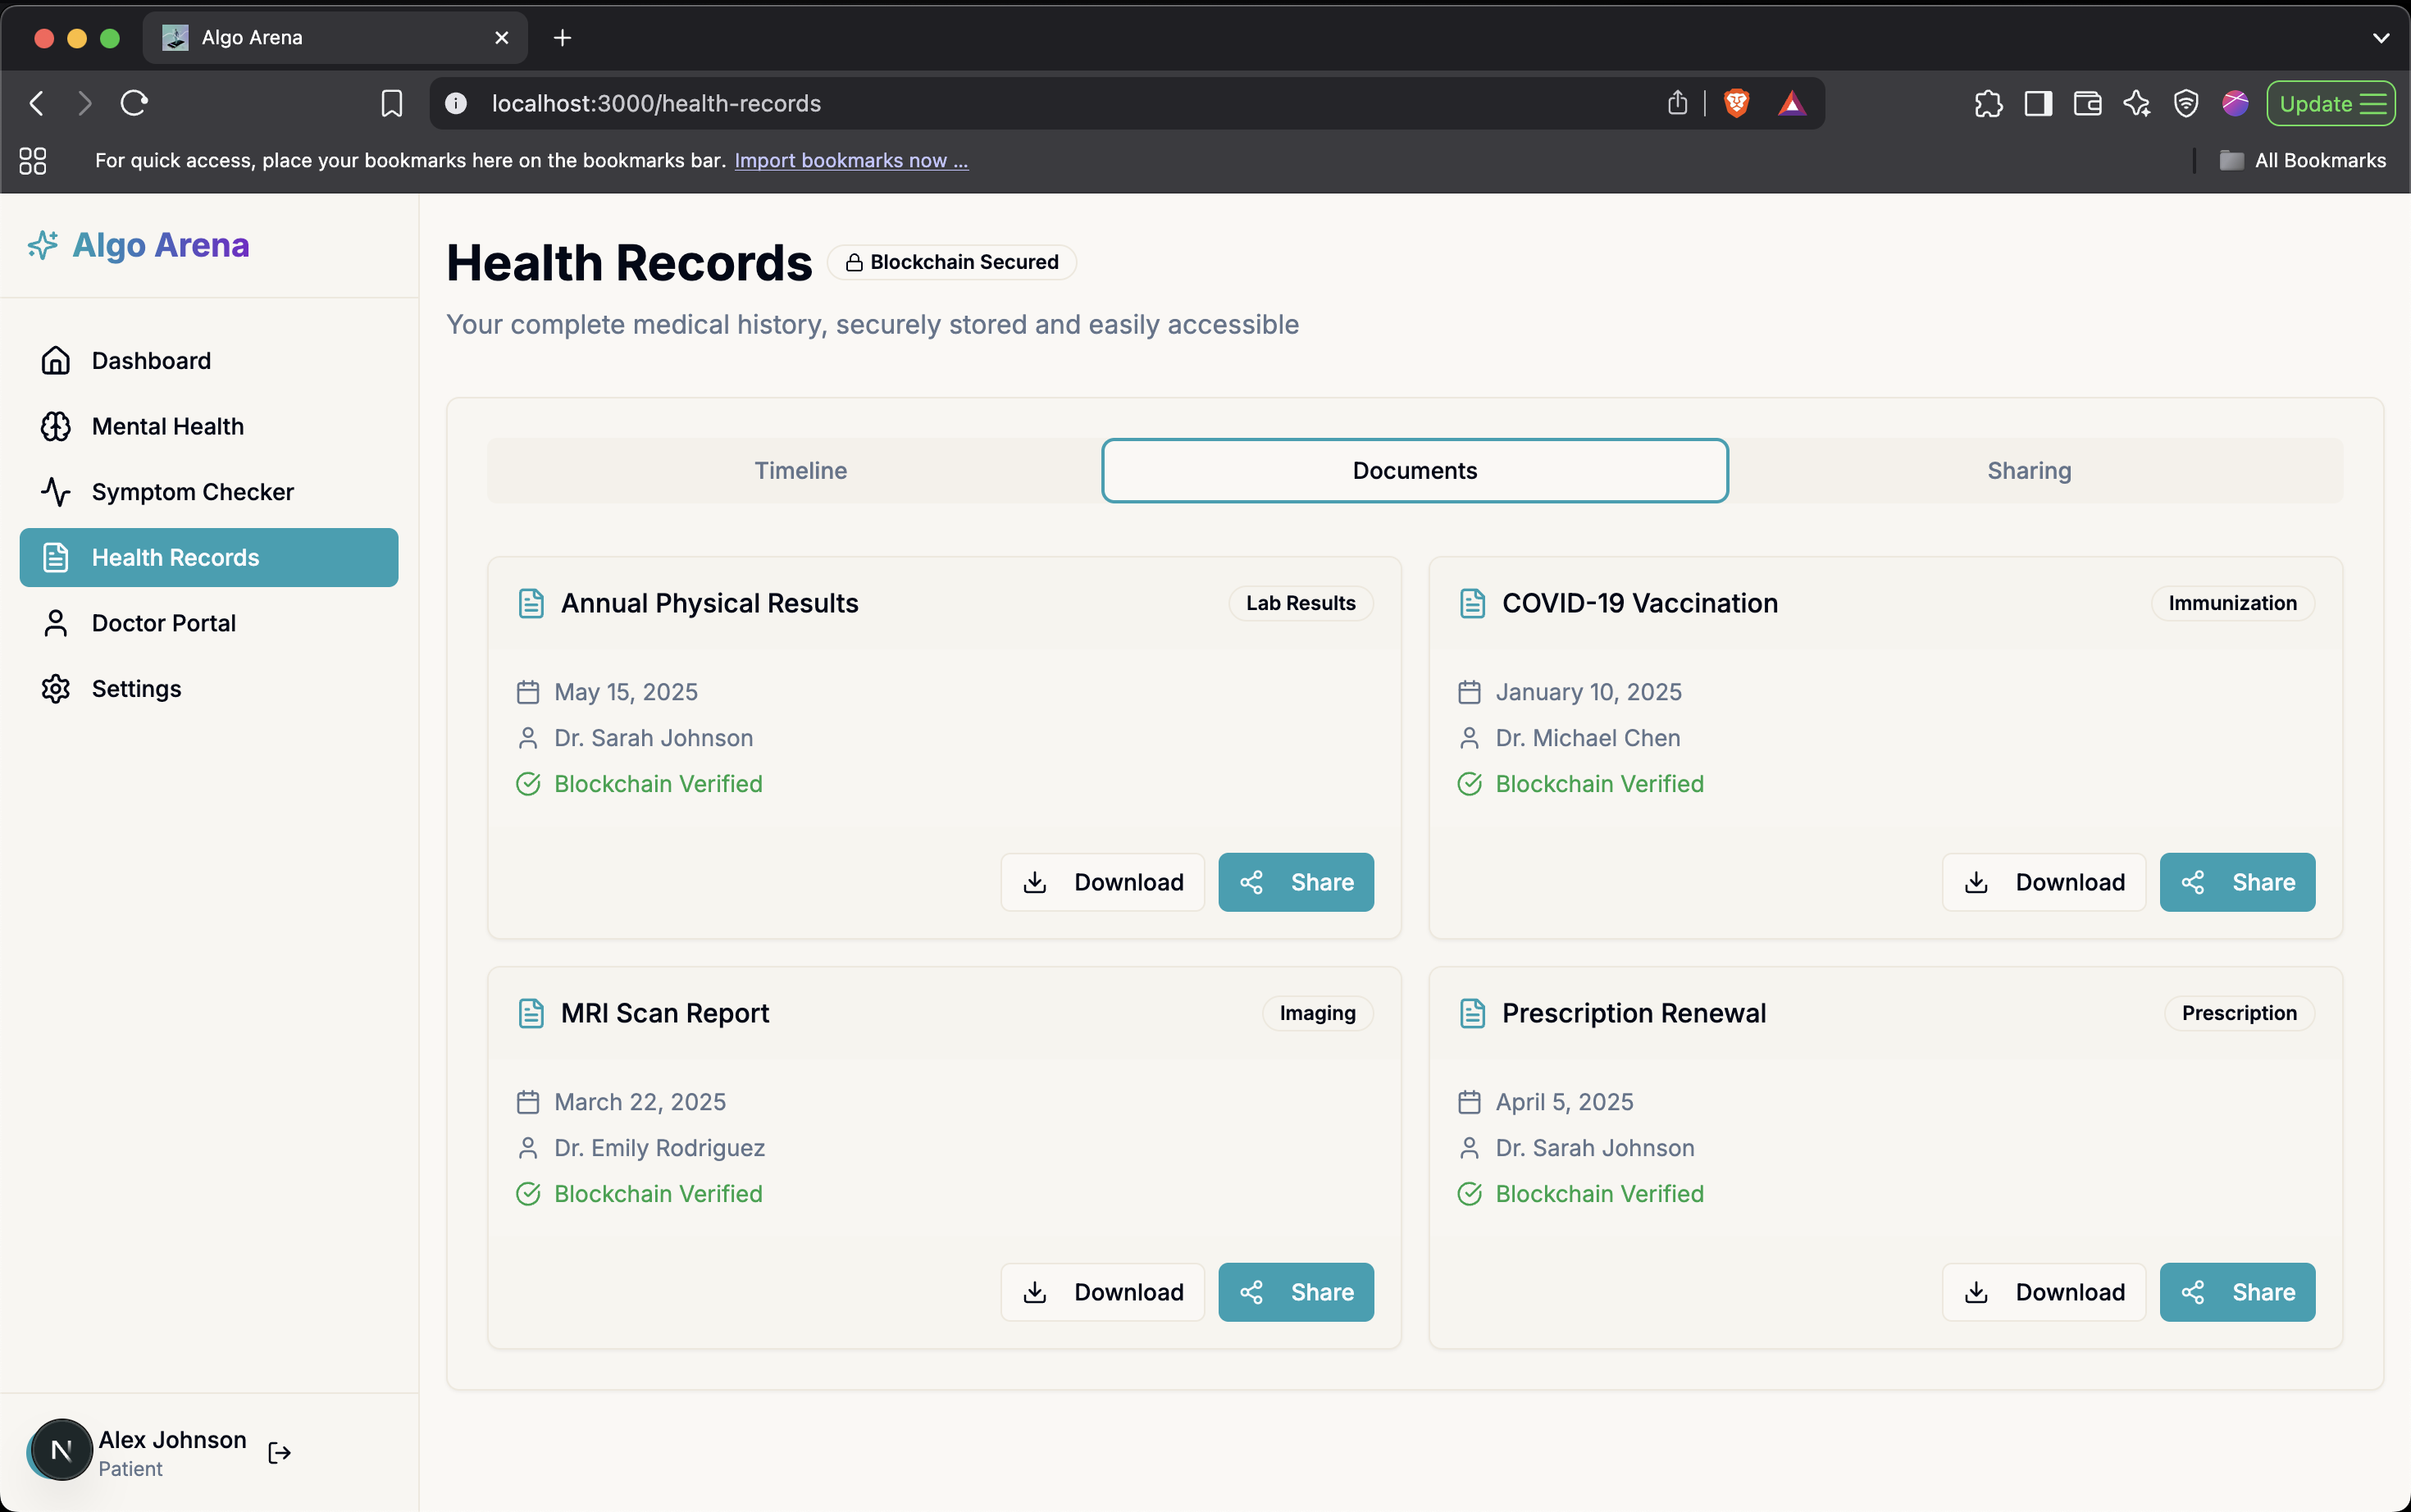Switch to the Sharing tab
This screenshot has width=2411, height=1512.
tap(2028, 470)
